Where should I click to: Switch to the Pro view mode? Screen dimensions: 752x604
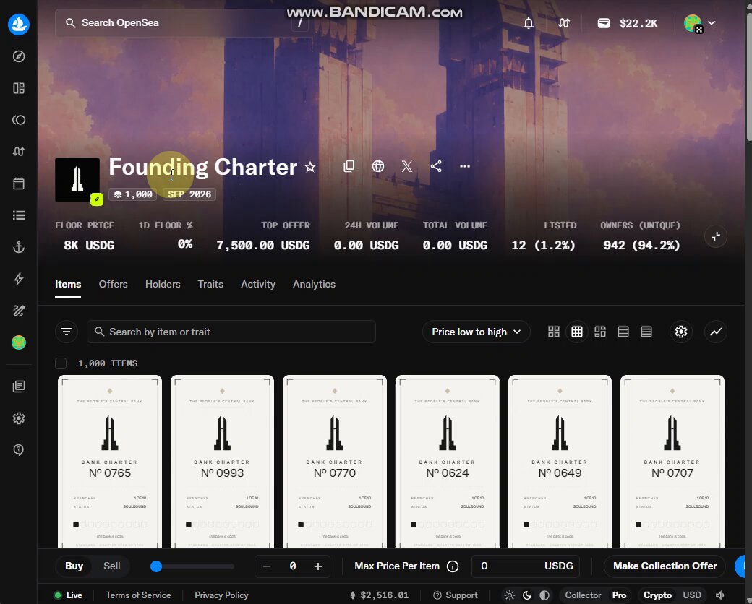(x=619, y=595)
